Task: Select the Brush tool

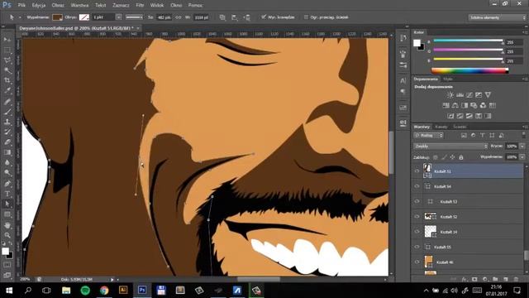Action: pos(7,111)
